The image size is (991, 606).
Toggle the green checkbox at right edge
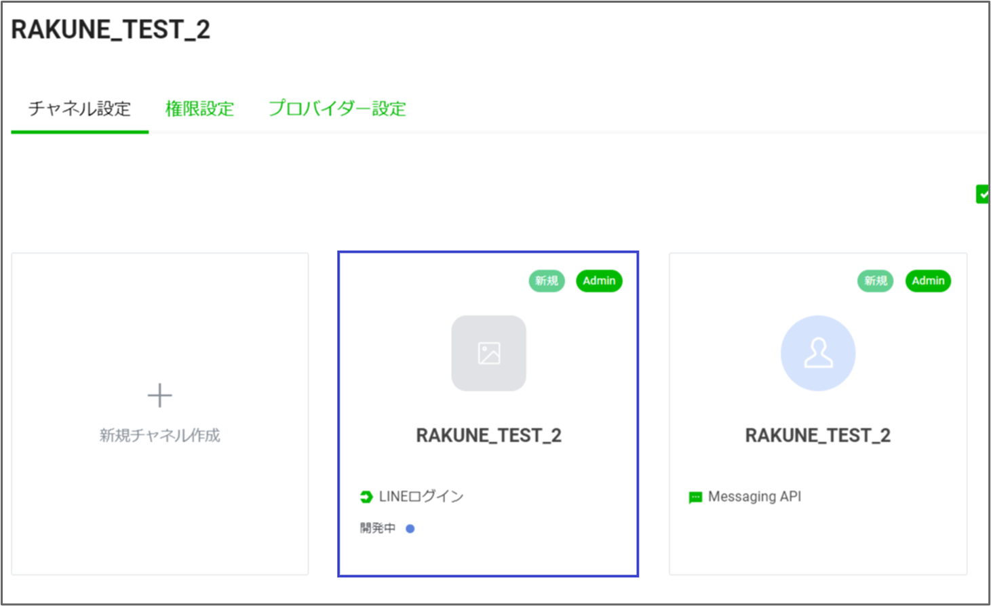click(x=983, y=194)
